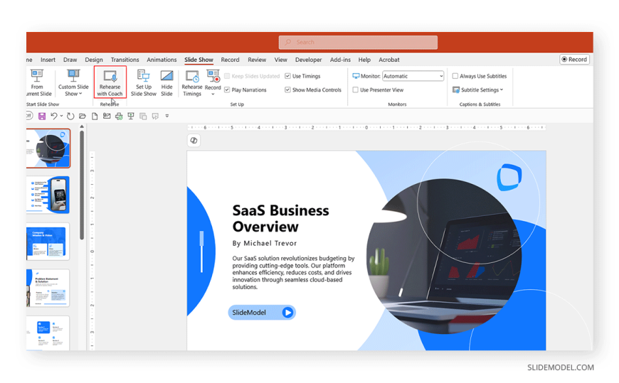Screen dimensions: 619x383
Task: Click Start From Beginning screen icon
Action: click(131, 116)
